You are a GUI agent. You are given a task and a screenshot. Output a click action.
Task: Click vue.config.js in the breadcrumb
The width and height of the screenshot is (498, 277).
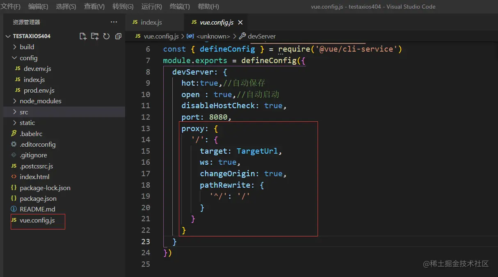161,36
